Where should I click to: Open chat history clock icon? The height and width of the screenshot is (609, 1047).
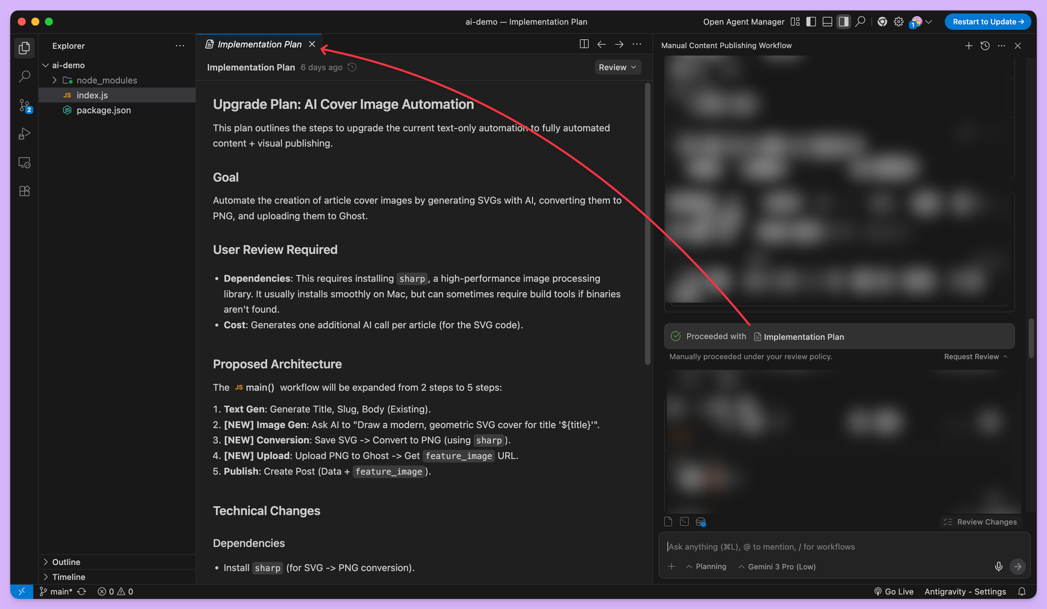985,46
